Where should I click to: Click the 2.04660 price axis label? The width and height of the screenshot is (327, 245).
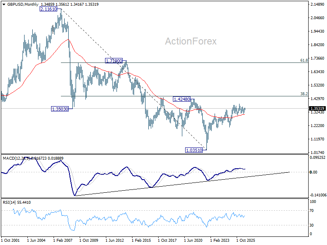point(318,18)
